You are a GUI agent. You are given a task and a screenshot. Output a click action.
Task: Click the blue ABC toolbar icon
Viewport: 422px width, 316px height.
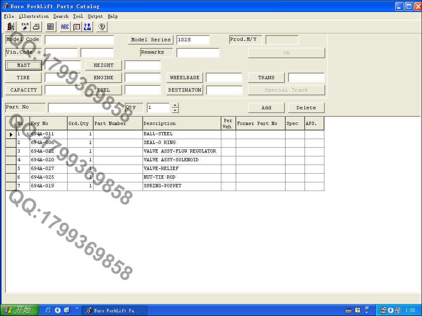(x=65, y=27)
